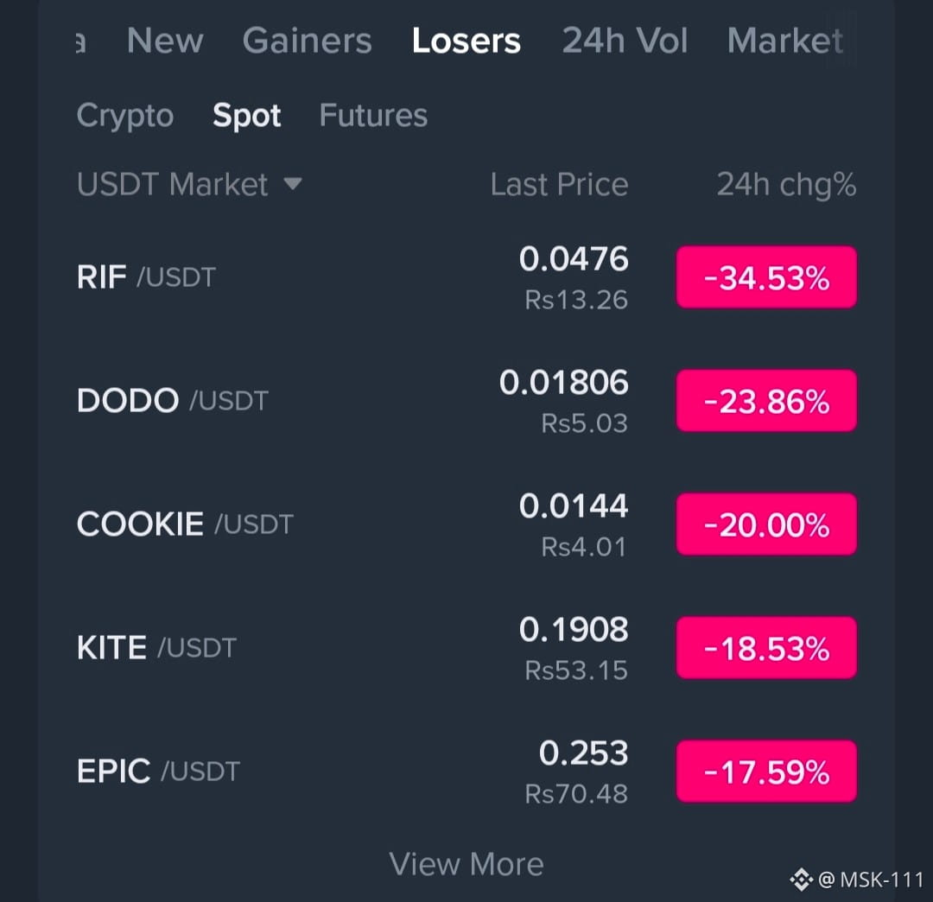The image size is (933, 902).
Task: Open the EPIC/USDT trading pair
Action: [x=466, y=771]
